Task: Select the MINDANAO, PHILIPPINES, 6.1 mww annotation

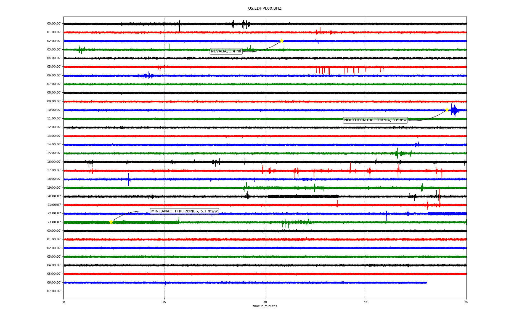Action: [x=184, y=211]
